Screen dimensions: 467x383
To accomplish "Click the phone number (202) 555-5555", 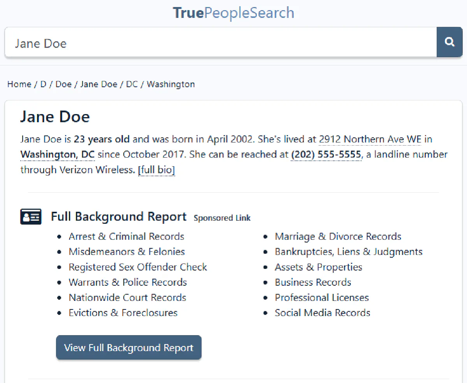I will pyautogui.click(x=326, y=154).
